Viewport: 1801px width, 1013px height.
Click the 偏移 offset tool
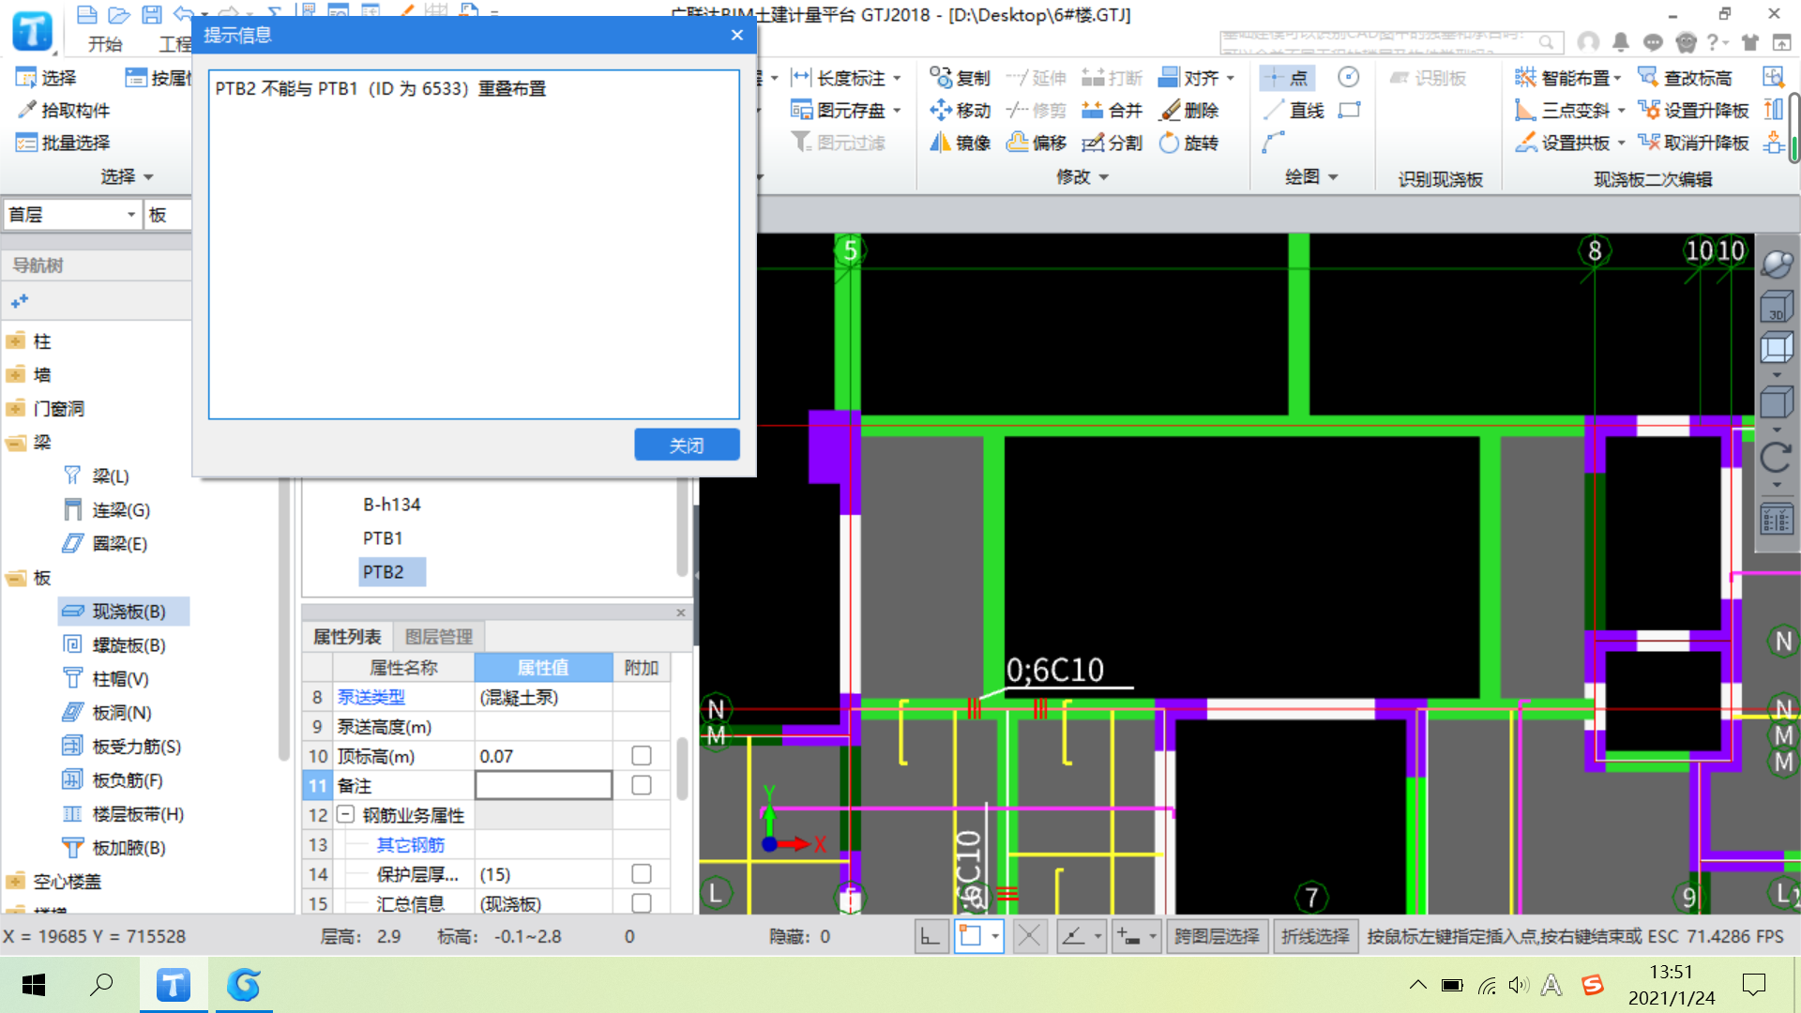[1037, 143]
